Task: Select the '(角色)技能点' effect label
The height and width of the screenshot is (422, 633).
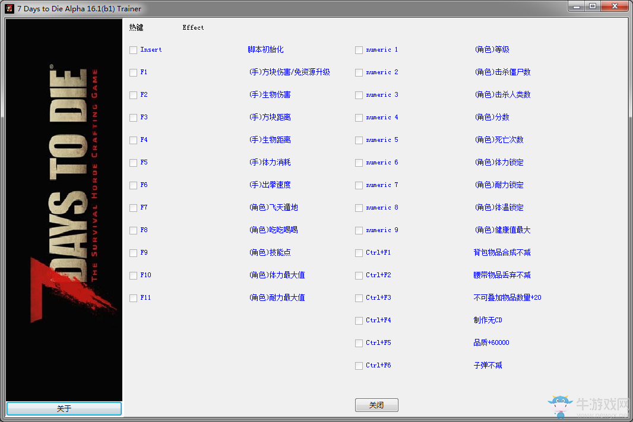Action: (x=270, y=253)
